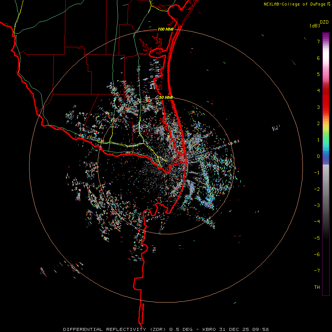Click the ZDR color scale bar

click(326, 164)
